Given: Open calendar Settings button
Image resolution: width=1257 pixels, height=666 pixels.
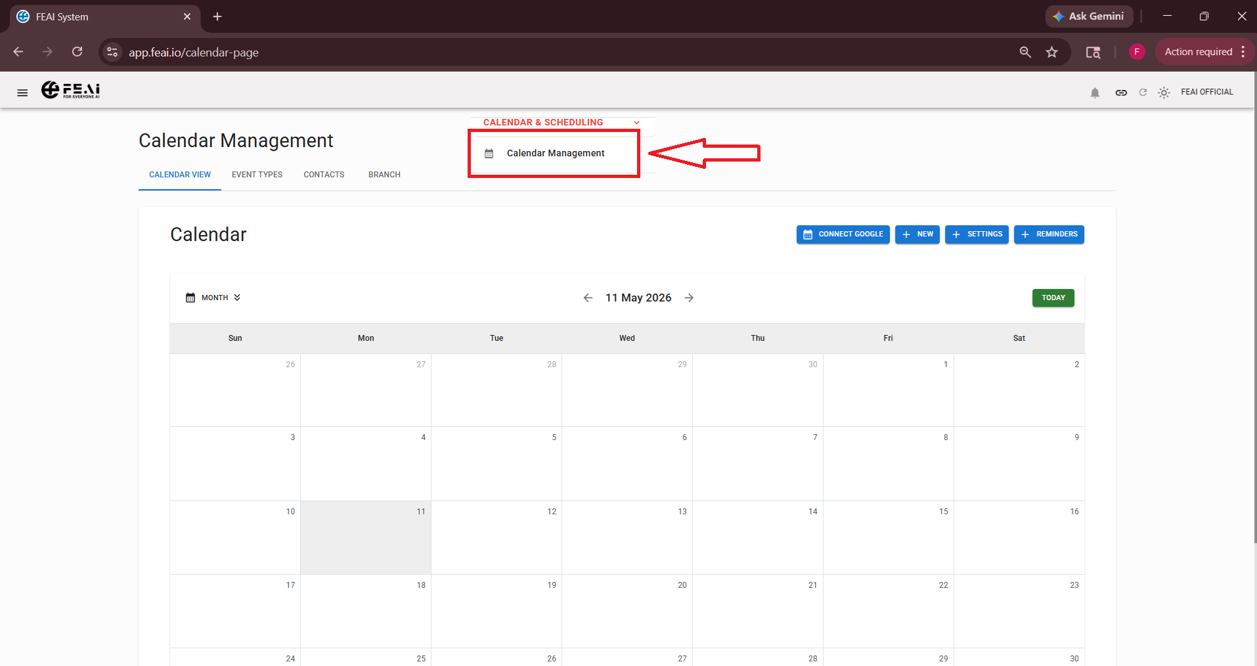Looking at the screenshot, I should tap(977, 234).
